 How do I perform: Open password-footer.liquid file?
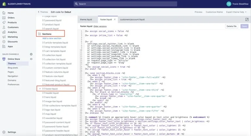[55, 126]
